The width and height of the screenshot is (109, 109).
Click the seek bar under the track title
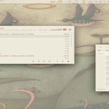[23, 32]
